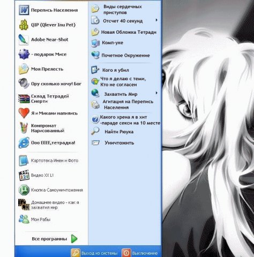Click the blue mine icon for подарок Мисе

pos(24,54)
